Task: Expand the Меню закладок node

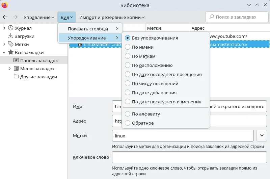Action: 10,69
